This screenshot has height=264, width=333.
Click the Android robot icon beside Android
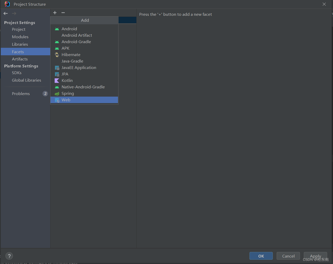pyautogui.click(x=57, y=29)
